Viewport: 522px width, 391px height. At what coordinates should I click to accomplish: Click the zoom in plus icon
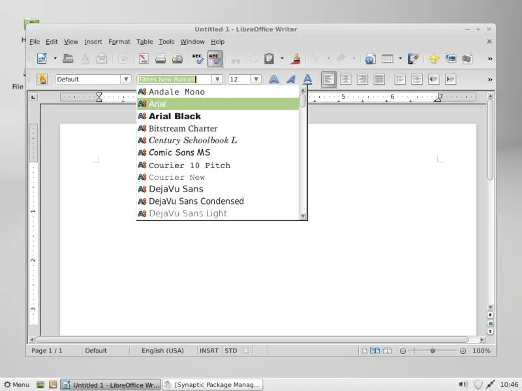(x=463, y=351)
